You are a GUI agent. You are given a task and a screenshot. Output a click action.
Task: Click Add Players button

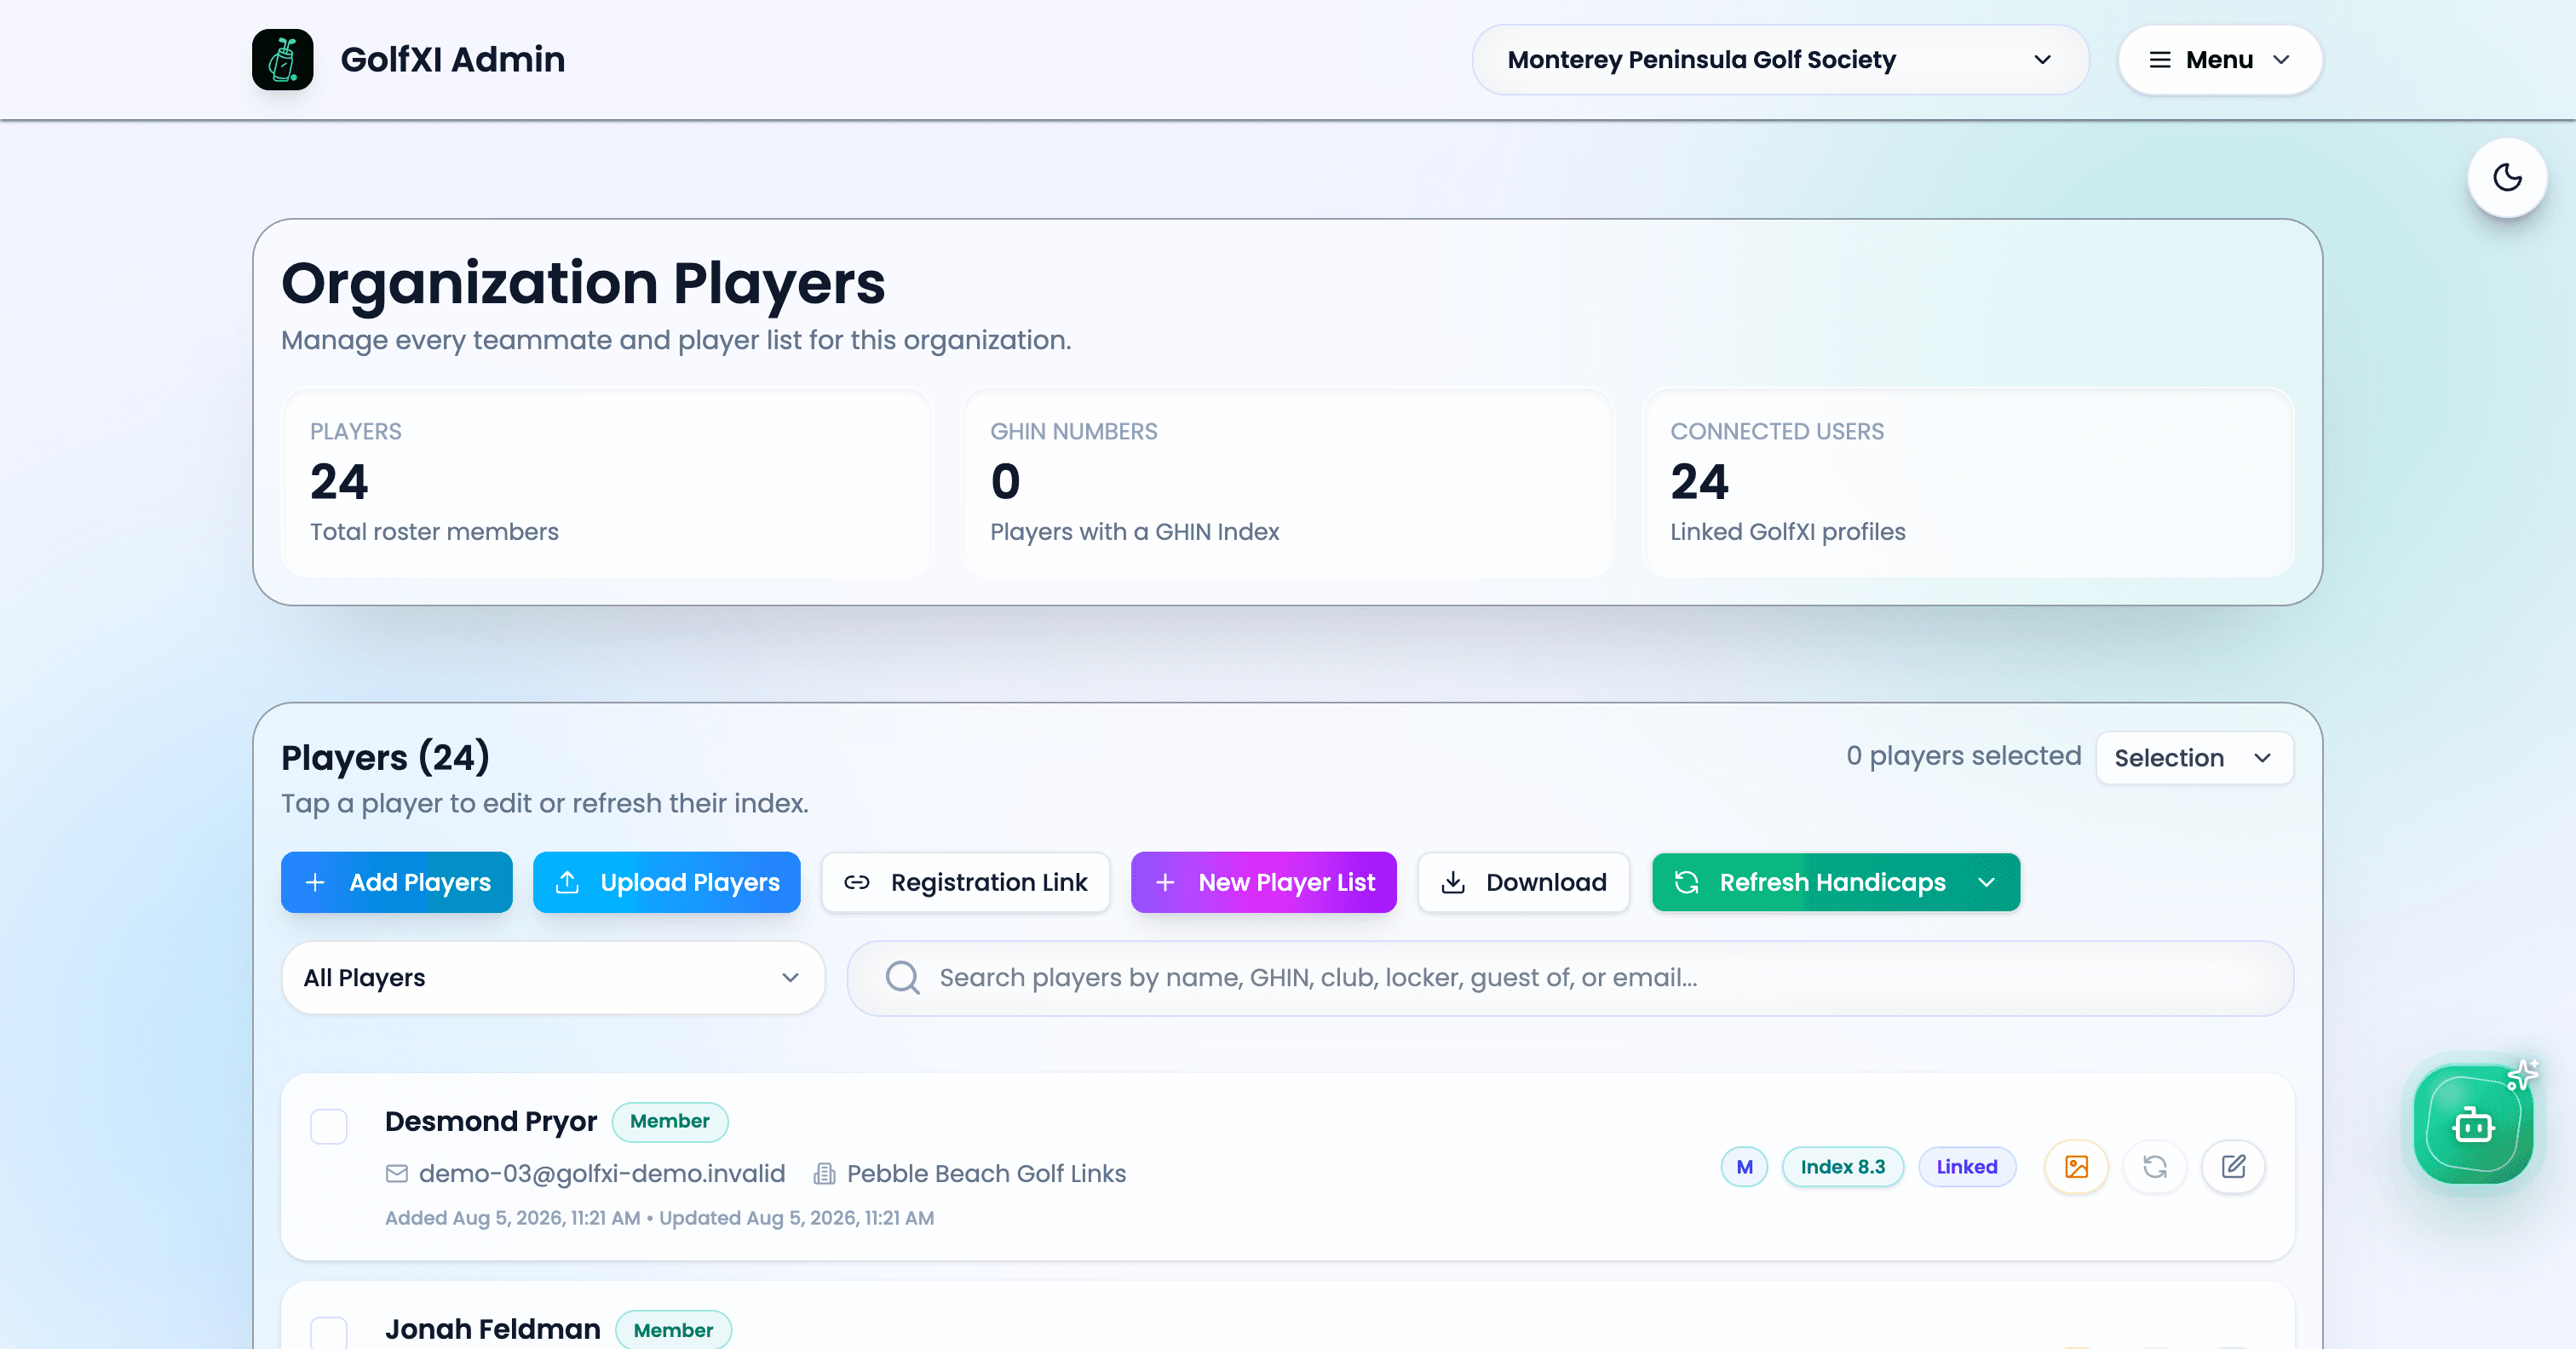point(397,882)
